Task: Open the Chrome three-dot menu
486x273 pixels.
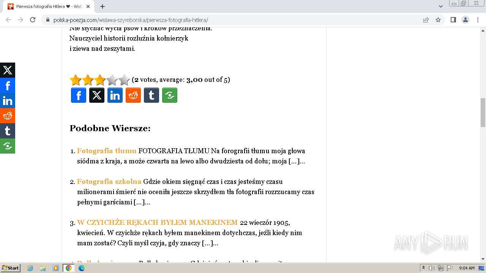Action: (478, 20)
